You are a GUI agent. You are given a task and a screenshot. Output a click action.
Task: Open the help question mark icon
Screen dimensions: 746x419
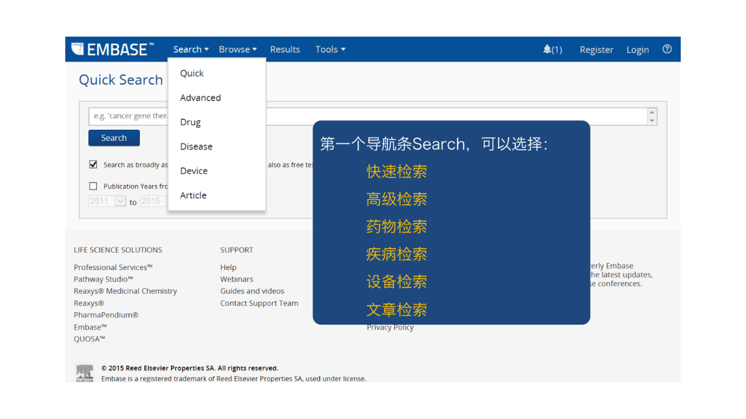tap(667, 49)
